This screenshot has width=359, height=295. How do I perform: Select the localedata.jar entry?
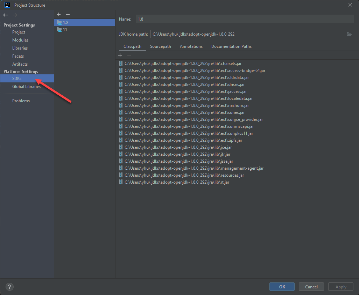point(186,98)
